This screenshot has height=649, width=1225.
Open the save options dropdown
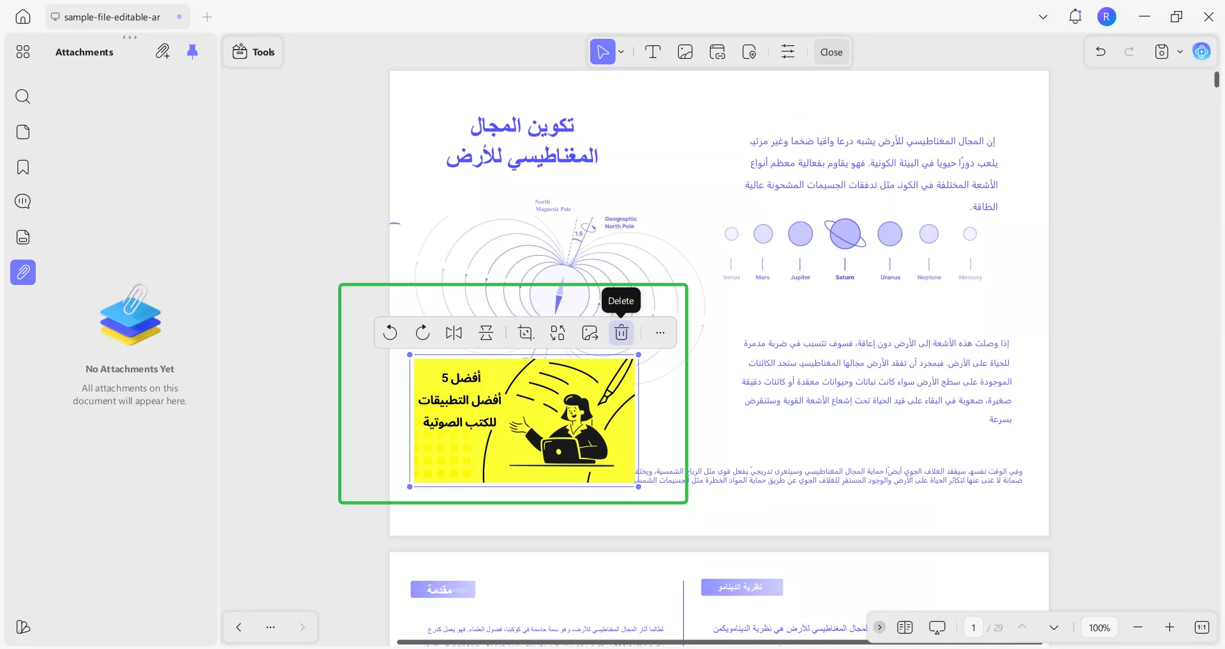[x=1179, y=52]
